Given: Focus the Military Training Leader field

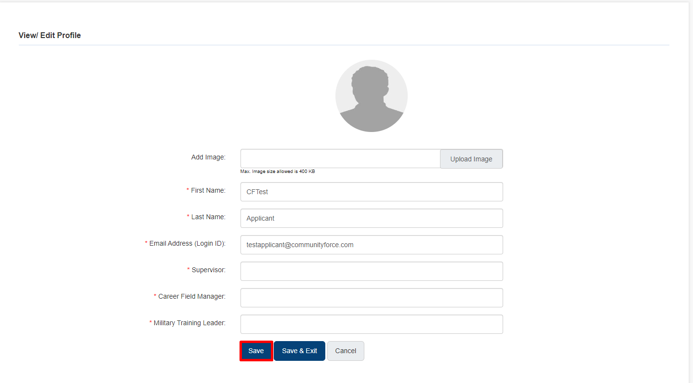Looking at the screenshot, I should [x=372, y=324].
